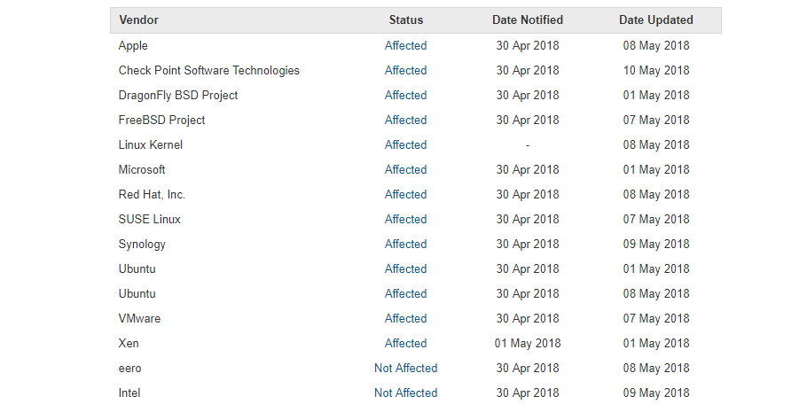Open Red Hat, Inc. Affected link
Viewport: 807px width, 420px height.
[x=405, y=194]
